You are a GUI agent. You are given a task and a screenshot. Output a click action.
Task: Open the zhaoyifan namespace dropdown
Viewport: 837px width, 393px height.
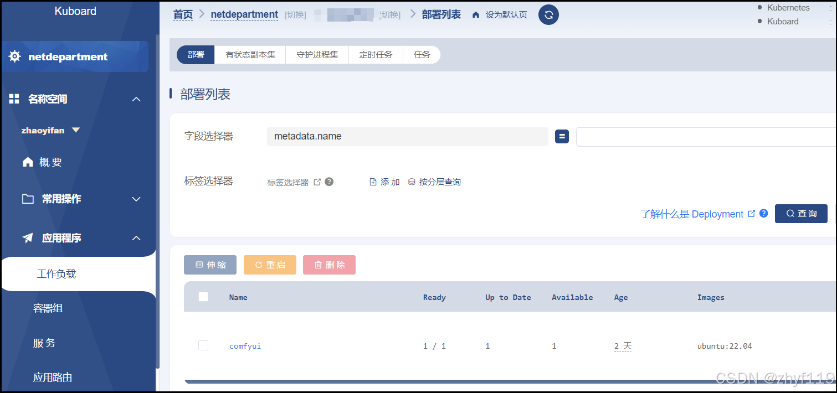coord(51,131)
